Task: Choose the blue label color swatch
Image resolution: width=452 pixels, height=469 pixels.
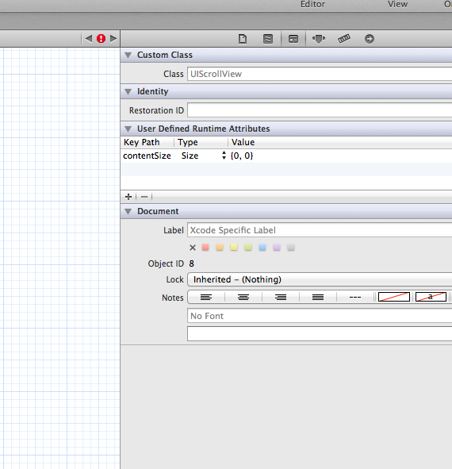Action: [x=262, y=248]
